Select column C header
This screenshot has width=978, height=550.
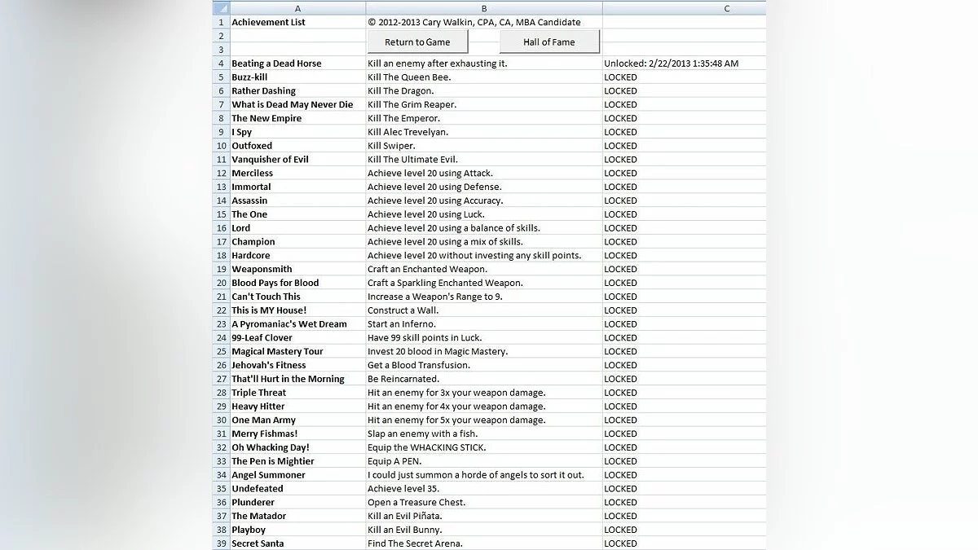click(x=685, y=8)
